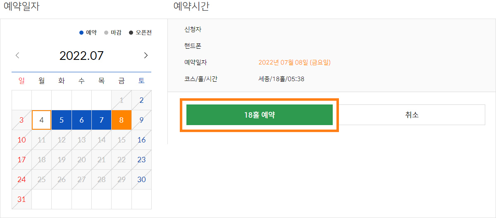Go to next month arrow

(x=145, y=55)
